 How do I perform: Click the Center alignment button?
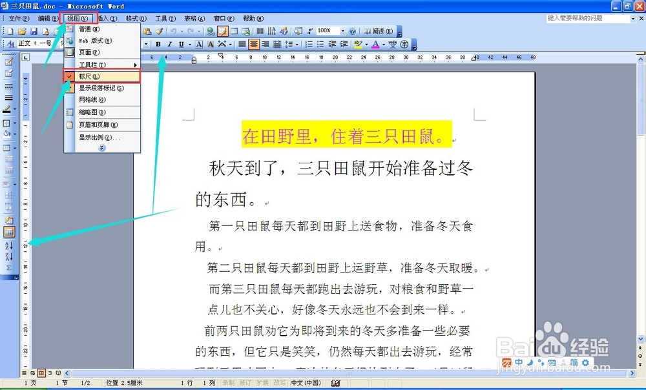click(254, 44)
